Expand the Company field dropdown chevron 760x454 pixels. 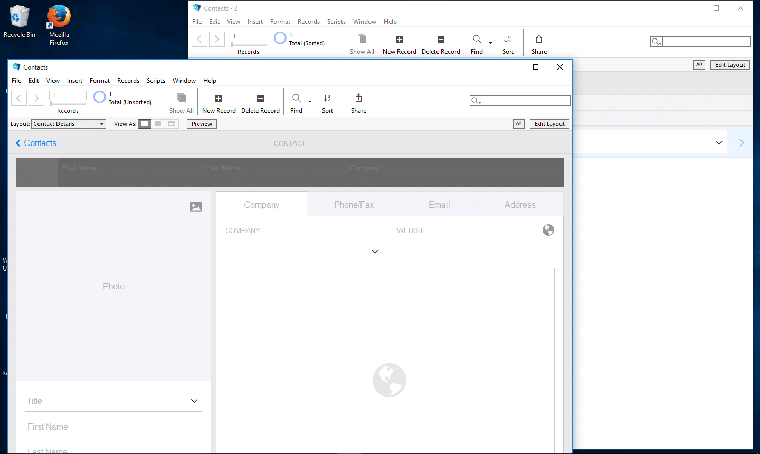tap(375, 252)
